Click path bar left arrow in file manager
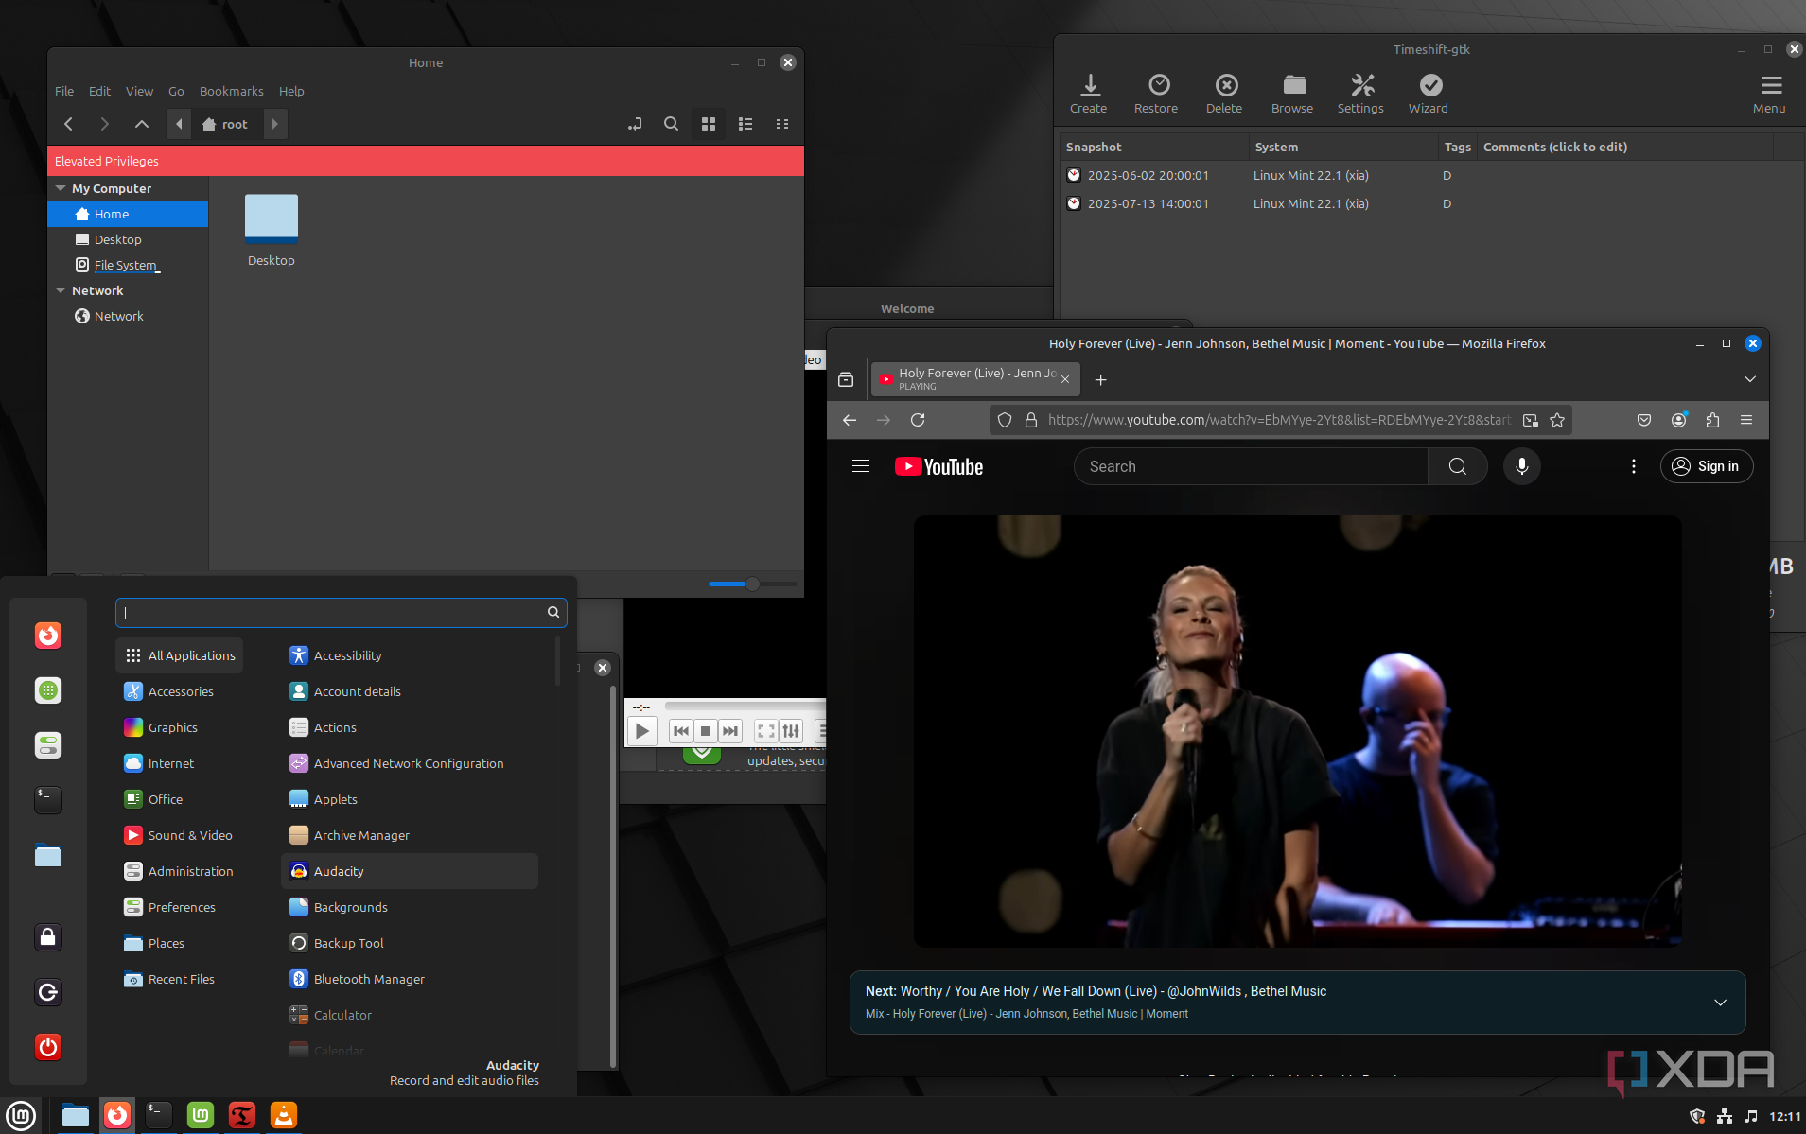The height and width of the screenshot is (1134, 1806). tap(179, 124)
